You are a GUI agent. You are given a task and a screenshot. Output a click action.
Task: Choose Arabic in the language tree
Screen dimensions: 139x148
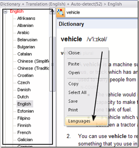point(23,33)
